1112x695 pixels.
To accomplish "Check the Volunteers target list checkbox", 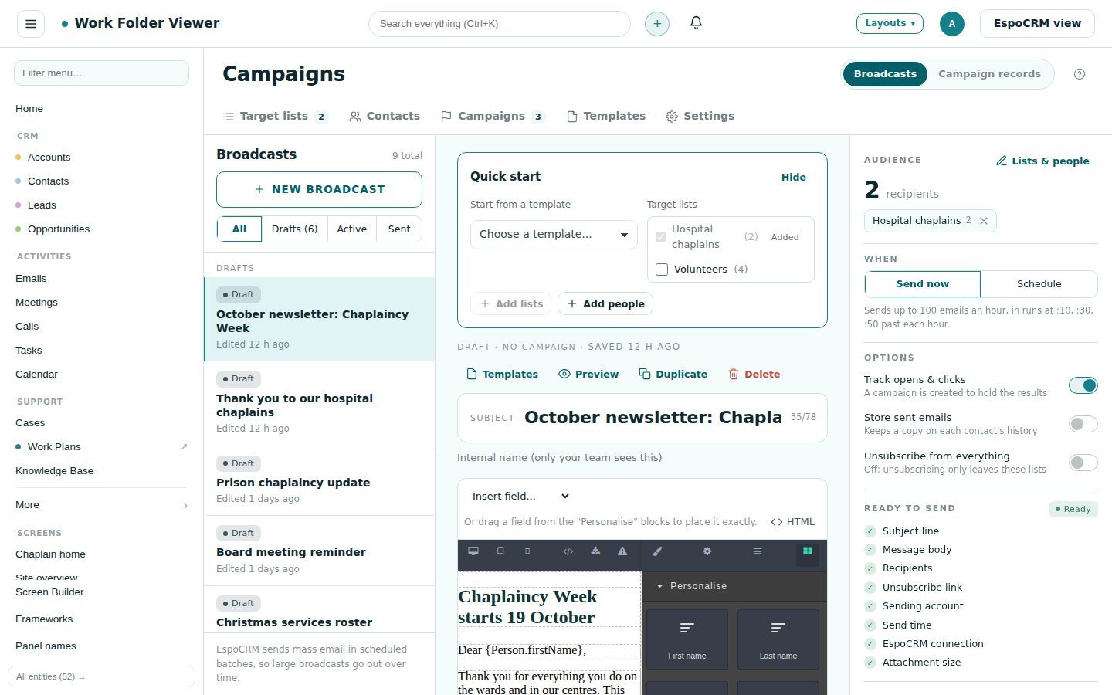I will [662, 270].
